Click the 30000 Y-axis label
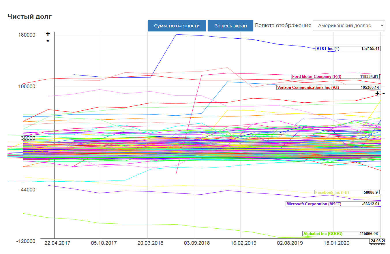This screenshot has height=254, width=390. pyautogui.click(x=28, y=138)
